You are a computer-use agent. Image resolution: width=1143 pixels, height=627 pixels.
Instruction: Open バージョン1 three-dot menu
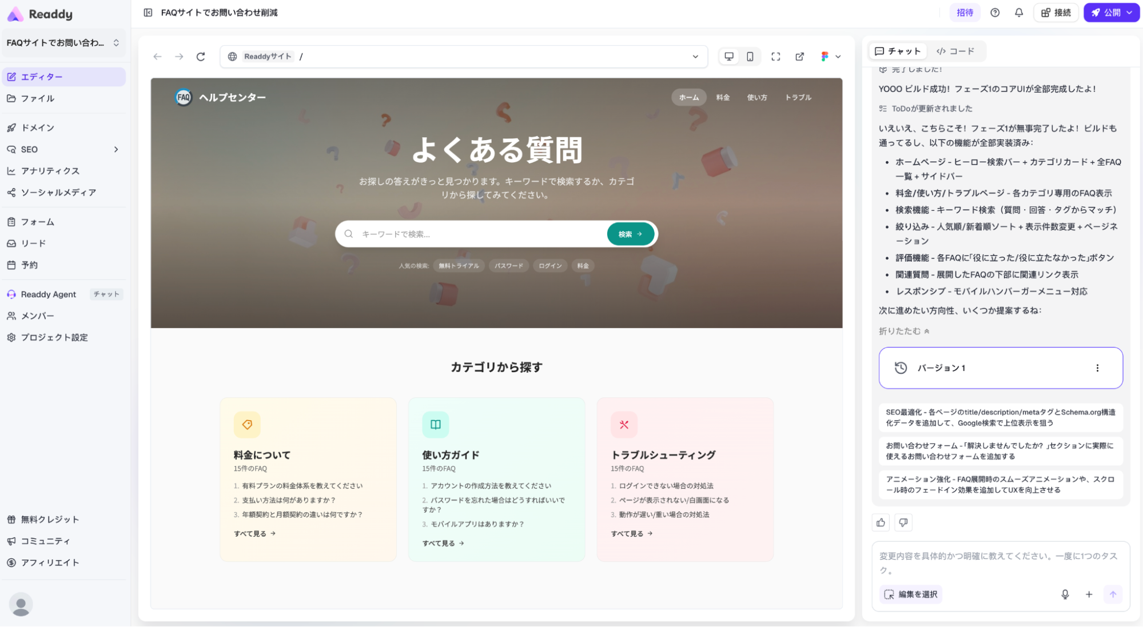click(x=1097, y=368)
